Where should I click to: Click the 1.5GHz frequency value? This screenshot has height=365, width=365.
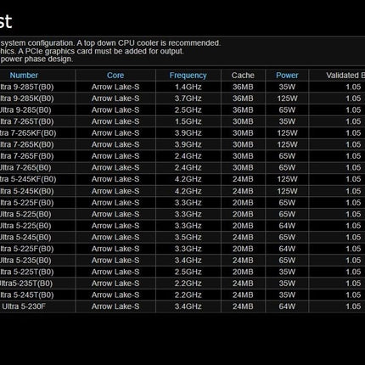pos(188,121)
